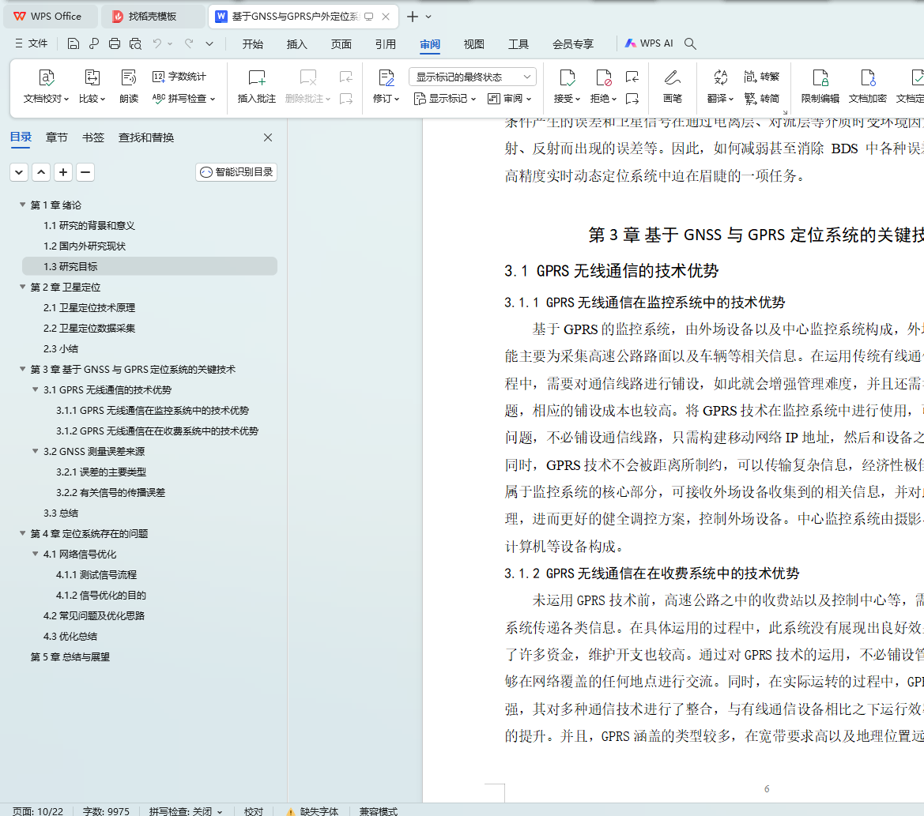
Task: Launch WPS AI assistant
Action: coord(648,43)
